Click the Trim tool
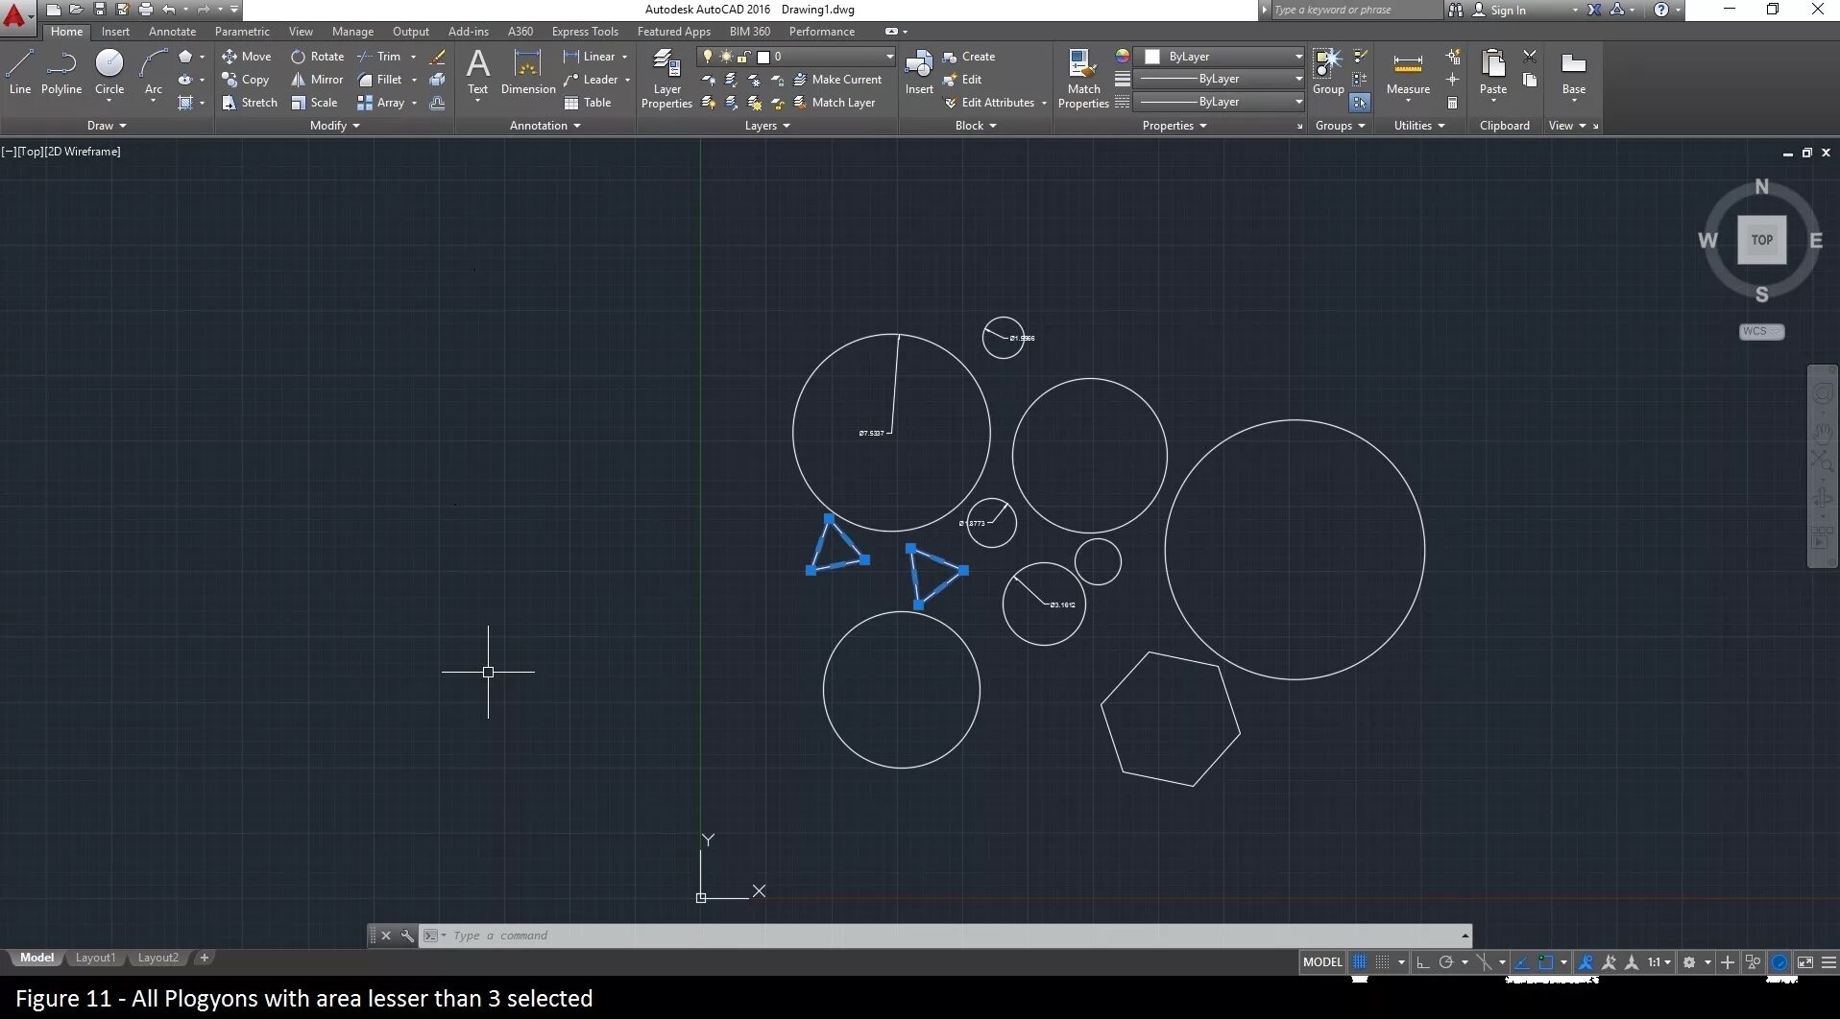This screenshot has height=1019, width=1840. coord(379,57)
